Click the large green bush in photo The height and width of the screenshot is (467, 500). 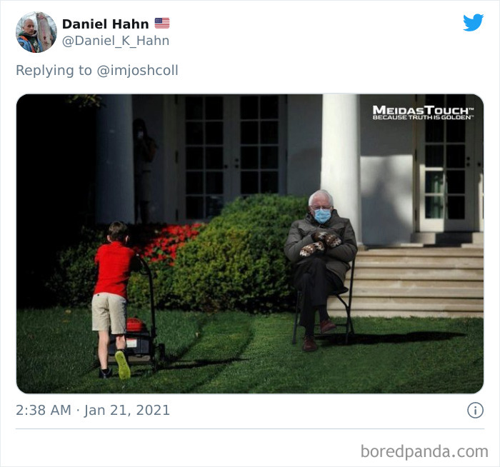tap(236, 253)
